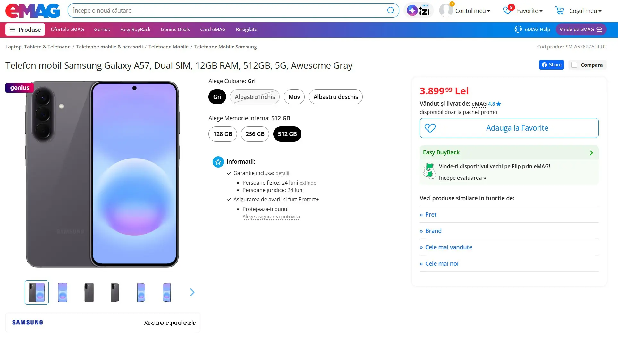Tick the Compara checkbox
This screenshot has height=344, width=618.
pos(574,65)
